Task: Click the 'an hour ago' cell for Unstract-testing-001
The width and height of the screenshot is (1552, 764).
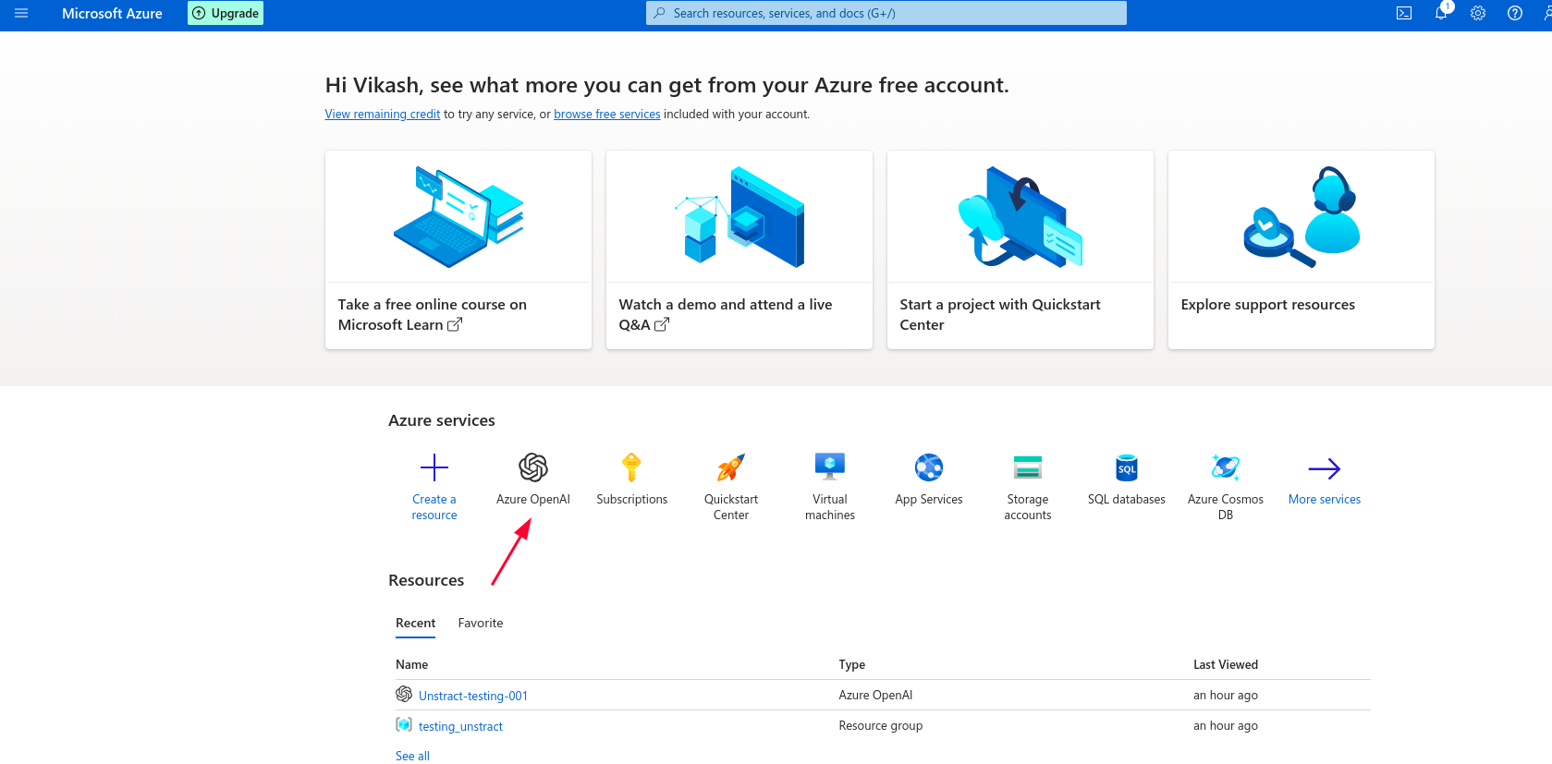Action: [1226, 696]
